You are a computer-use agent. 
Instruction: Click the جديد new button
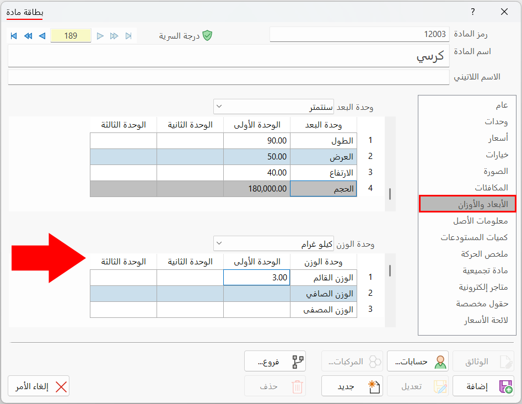(x=352, y=386)
